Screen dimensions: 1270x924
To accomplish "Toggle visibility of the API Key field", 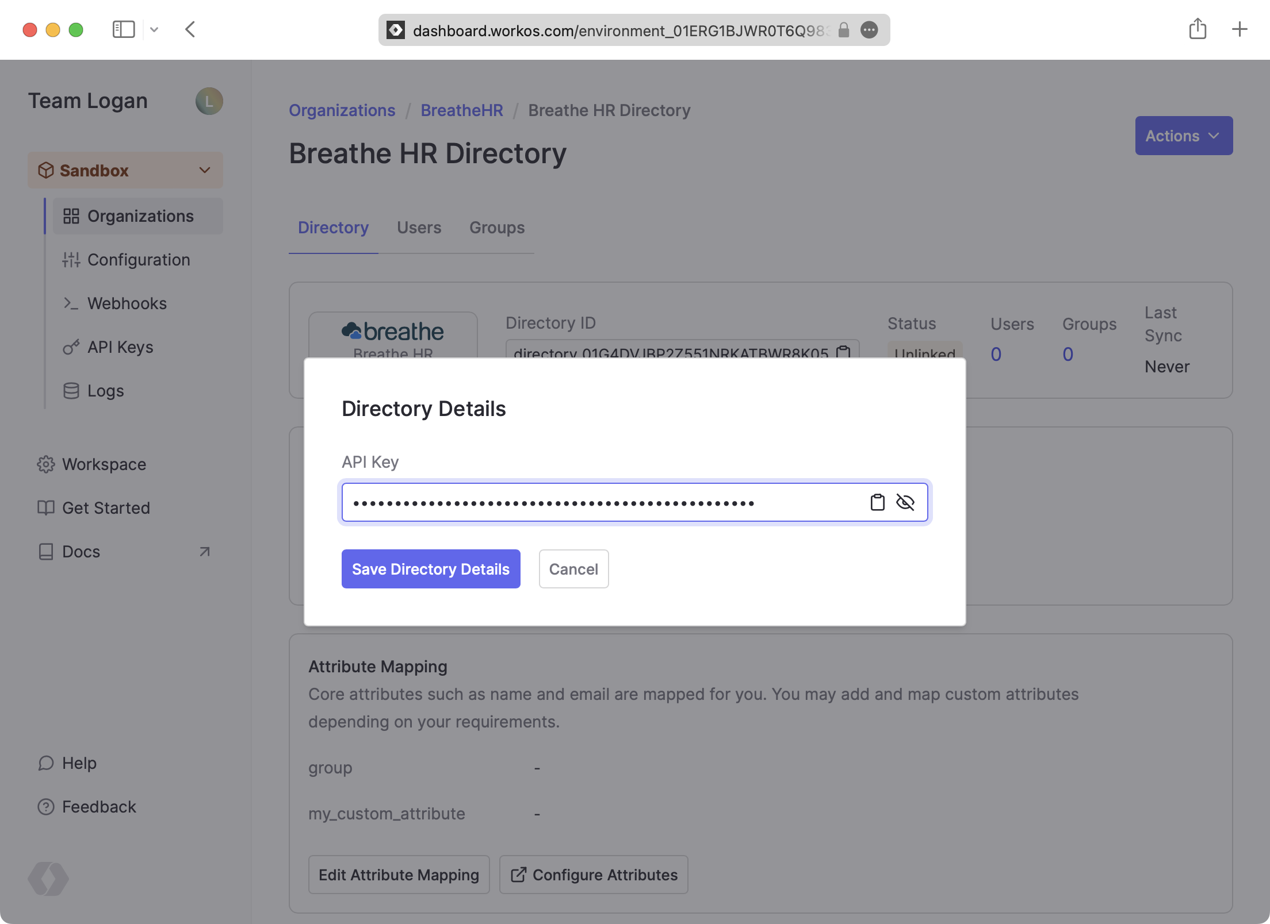I will point(905,502).
